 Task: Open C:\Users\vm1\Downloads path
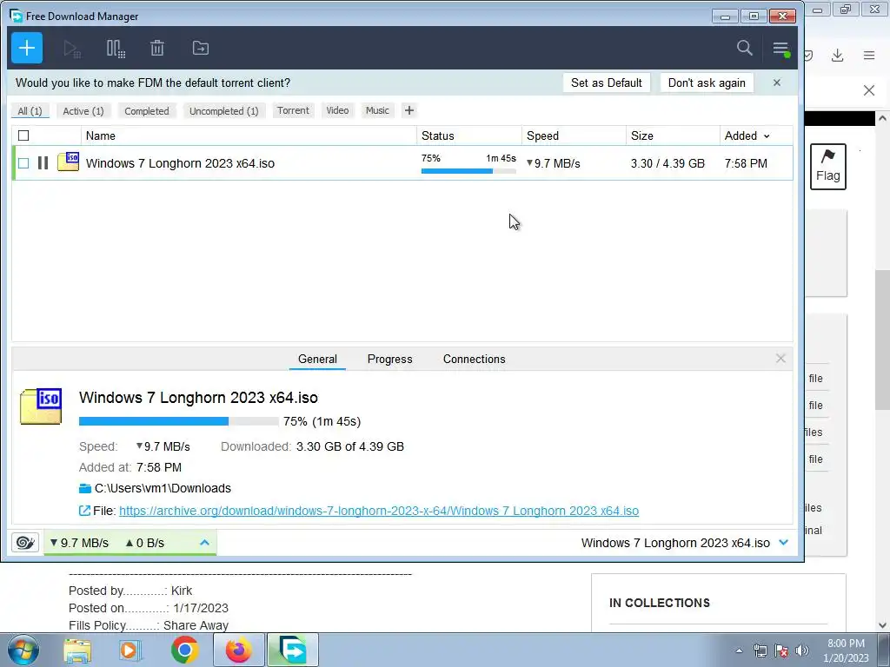(163, 488)
